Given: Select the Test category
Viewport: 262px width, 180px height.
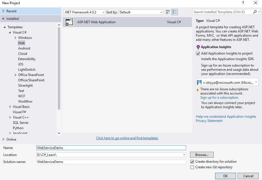Looking at the screenshot, I should pyautogui.click(x=21, y=91).
